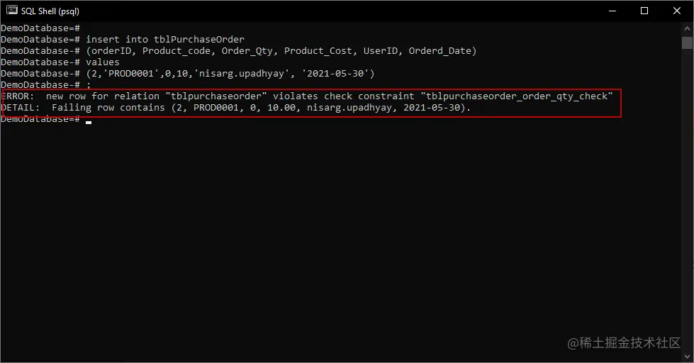694x363 pixels.
Task: Click the vertical scrollbar thumb
Action: 688,43
